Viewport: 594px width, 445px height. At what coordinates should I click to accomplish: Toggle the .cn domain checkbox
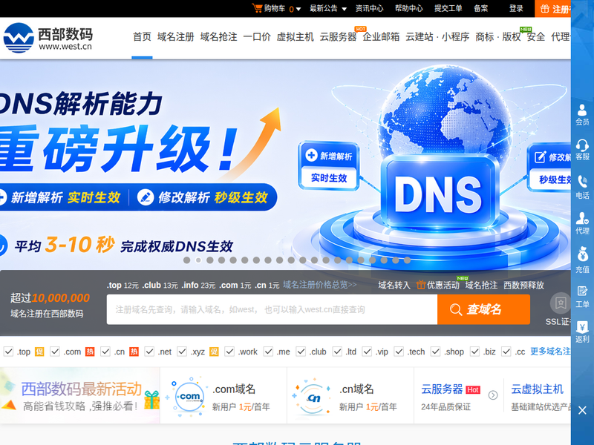[x=105, y=351]
